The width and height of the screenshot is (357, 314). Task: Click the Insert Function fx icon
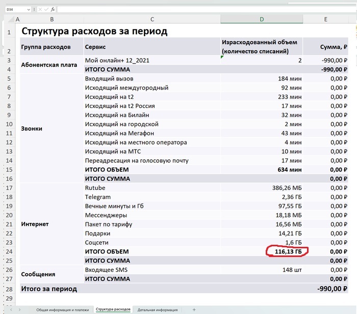(x=53, y=9)
